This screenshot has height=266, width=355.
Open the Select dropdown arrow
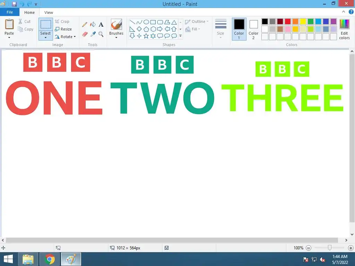click(x=45, y=37)
